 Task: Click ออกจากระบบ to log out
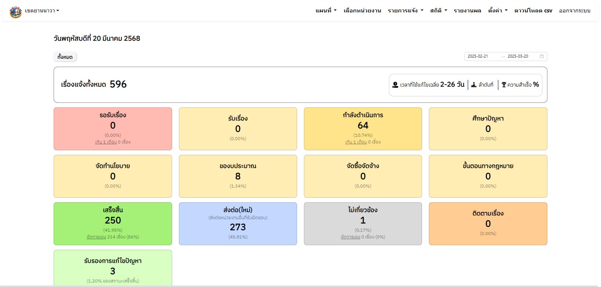575,11
